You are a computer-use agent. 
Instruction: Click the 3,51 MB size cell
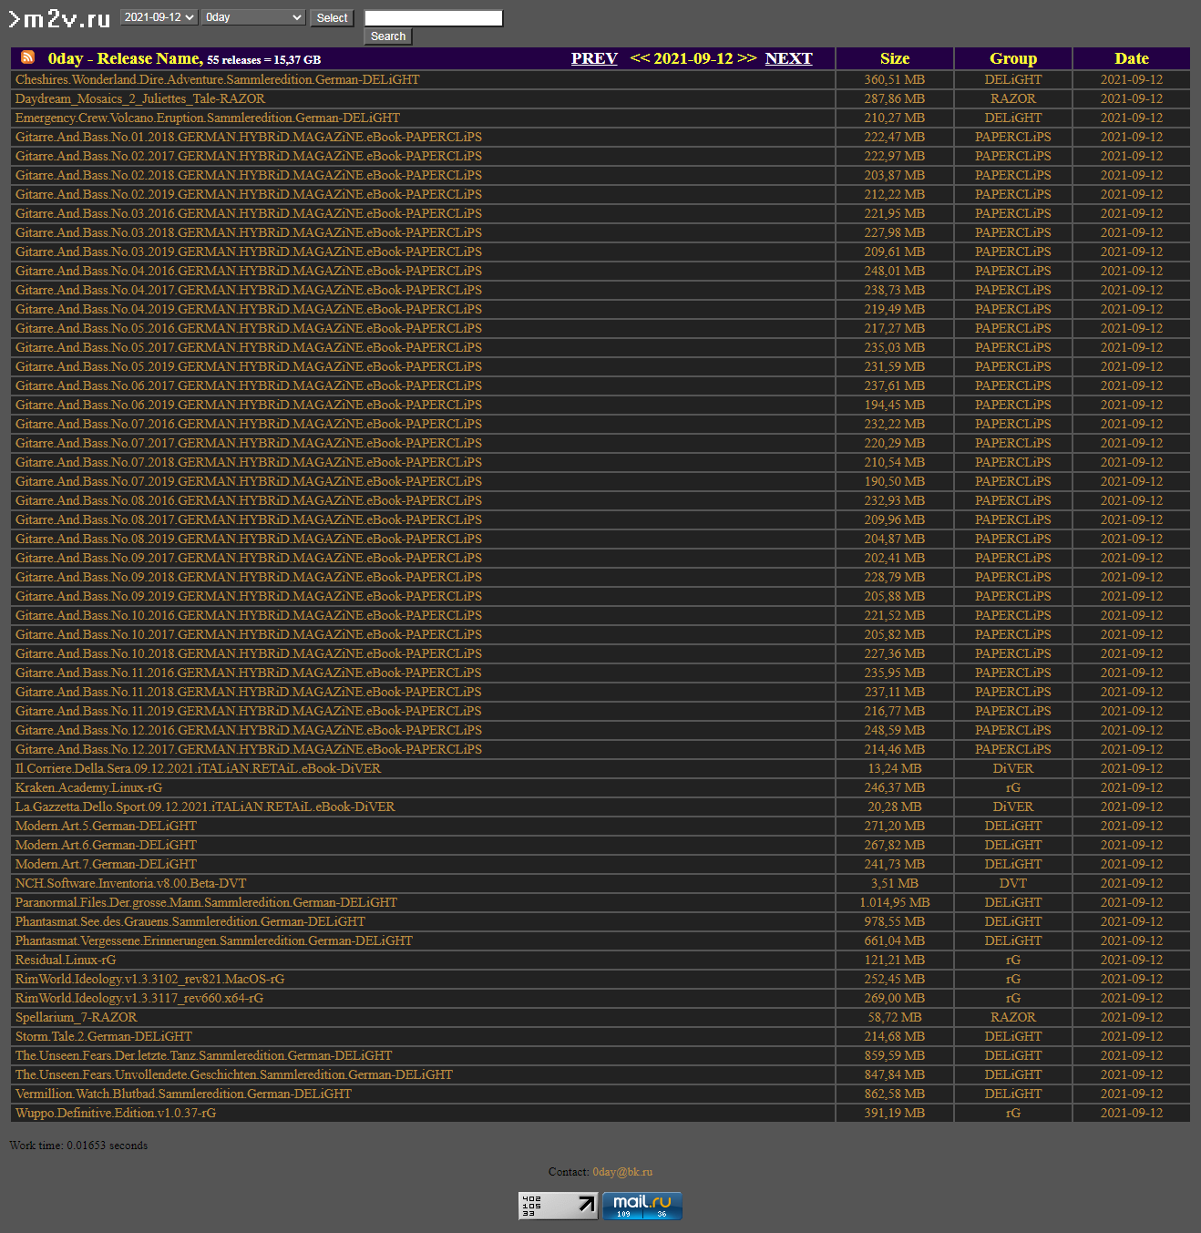click(x=895, y=883)
